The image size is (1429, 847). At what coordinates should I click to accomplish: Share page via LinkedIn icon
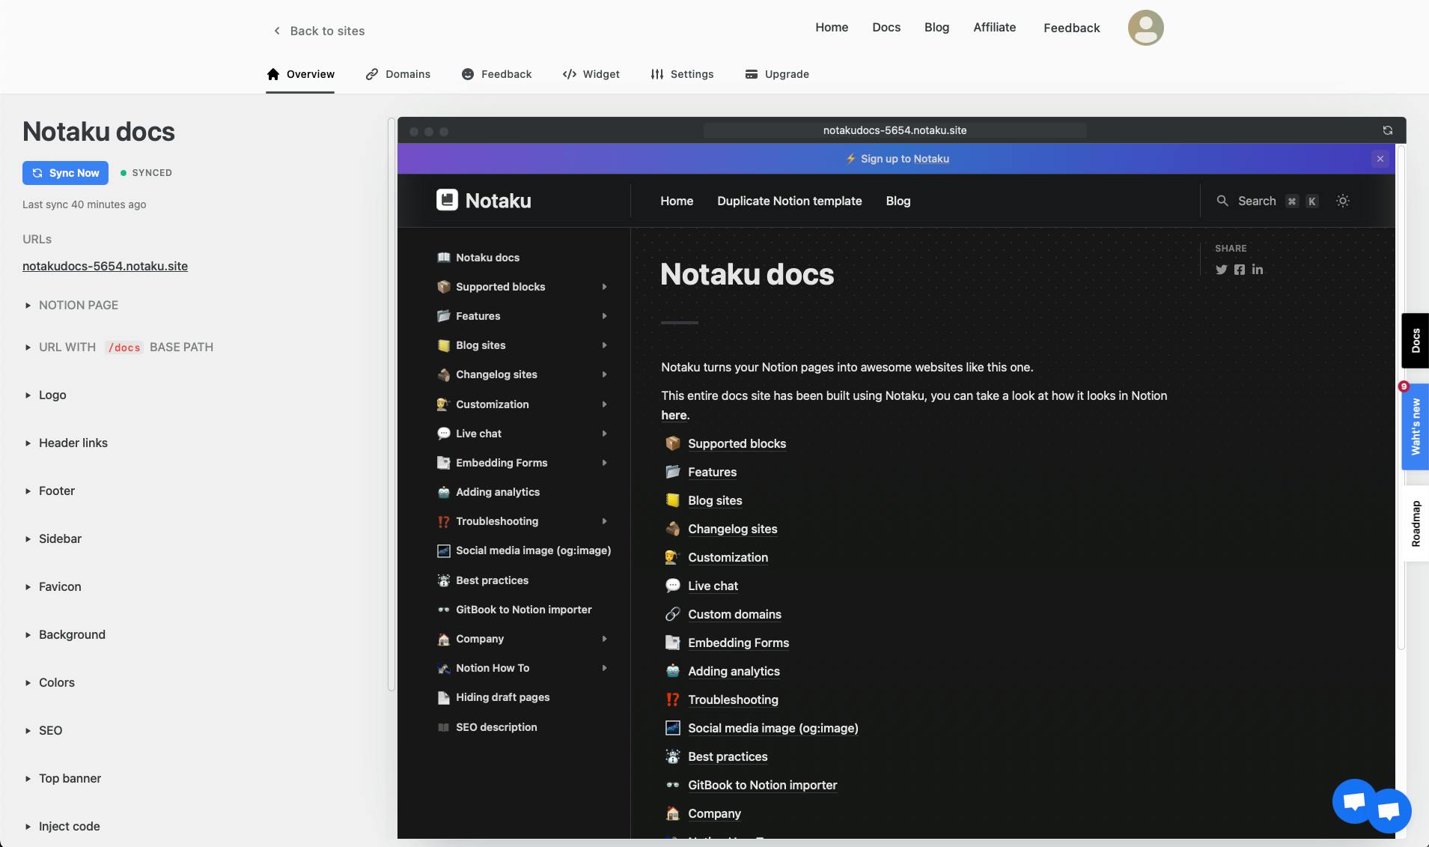point(1258,270)
